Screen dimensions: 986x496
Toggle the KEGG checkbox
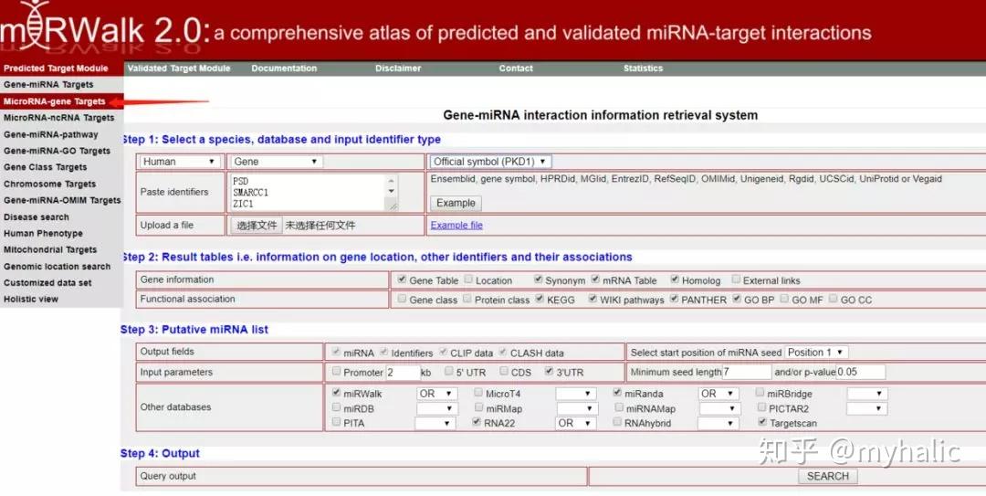click(540, 299)
